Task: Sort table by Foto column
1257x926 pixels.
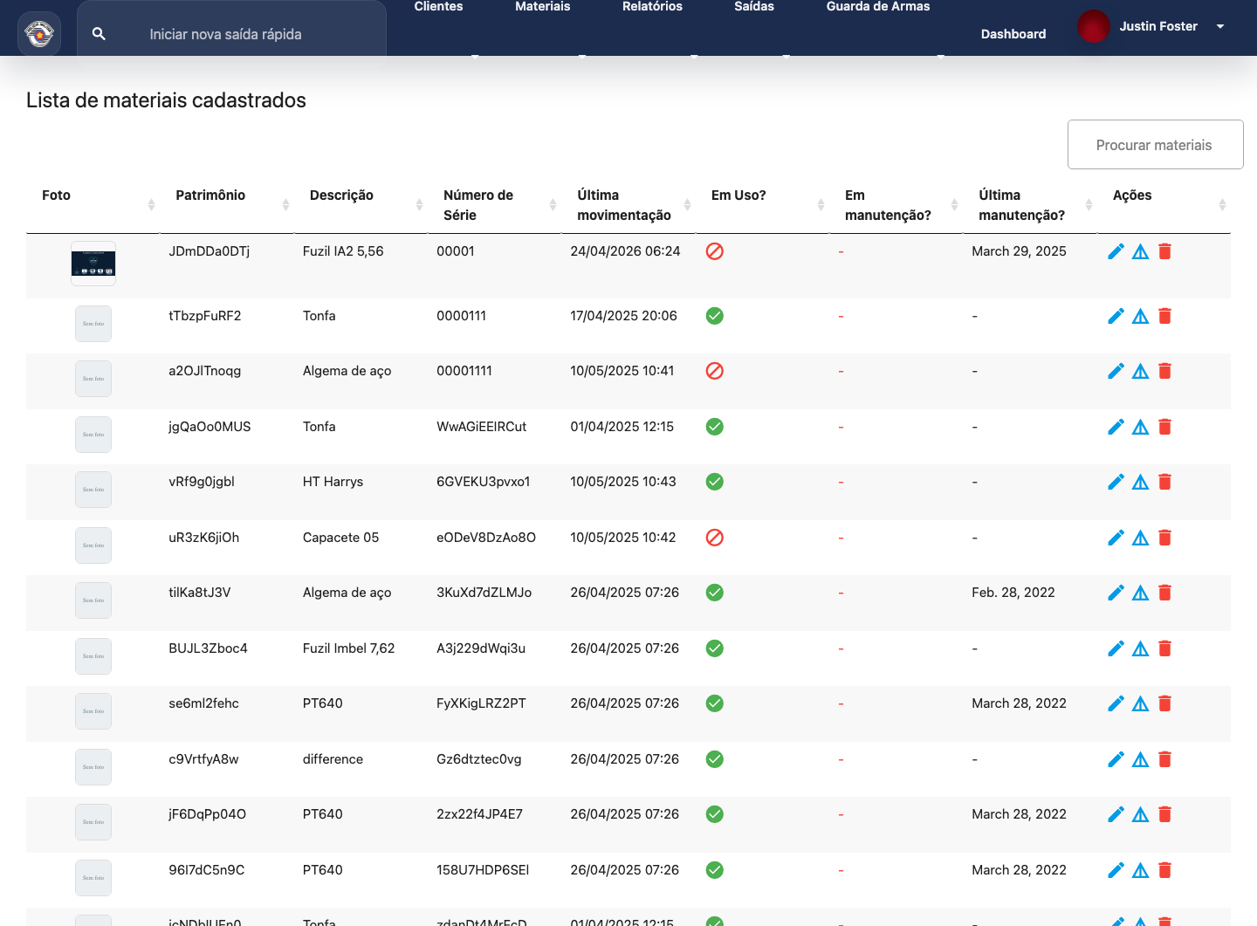Action: coord(93,205)
